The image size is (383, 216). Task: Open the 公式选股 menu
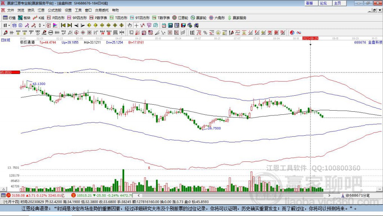click(x=55, y=10)
